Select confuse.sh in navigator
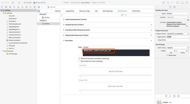This screenshot has height=104, width=190. point(13,19)
